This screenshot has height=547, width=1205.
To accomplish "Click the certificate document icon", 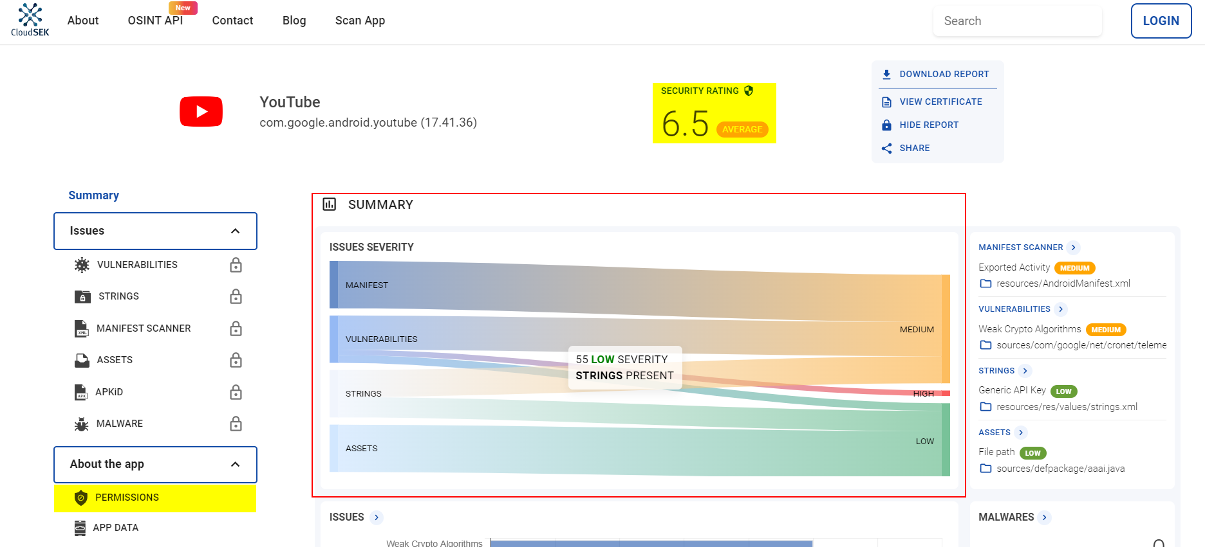I will coord(886,102).
